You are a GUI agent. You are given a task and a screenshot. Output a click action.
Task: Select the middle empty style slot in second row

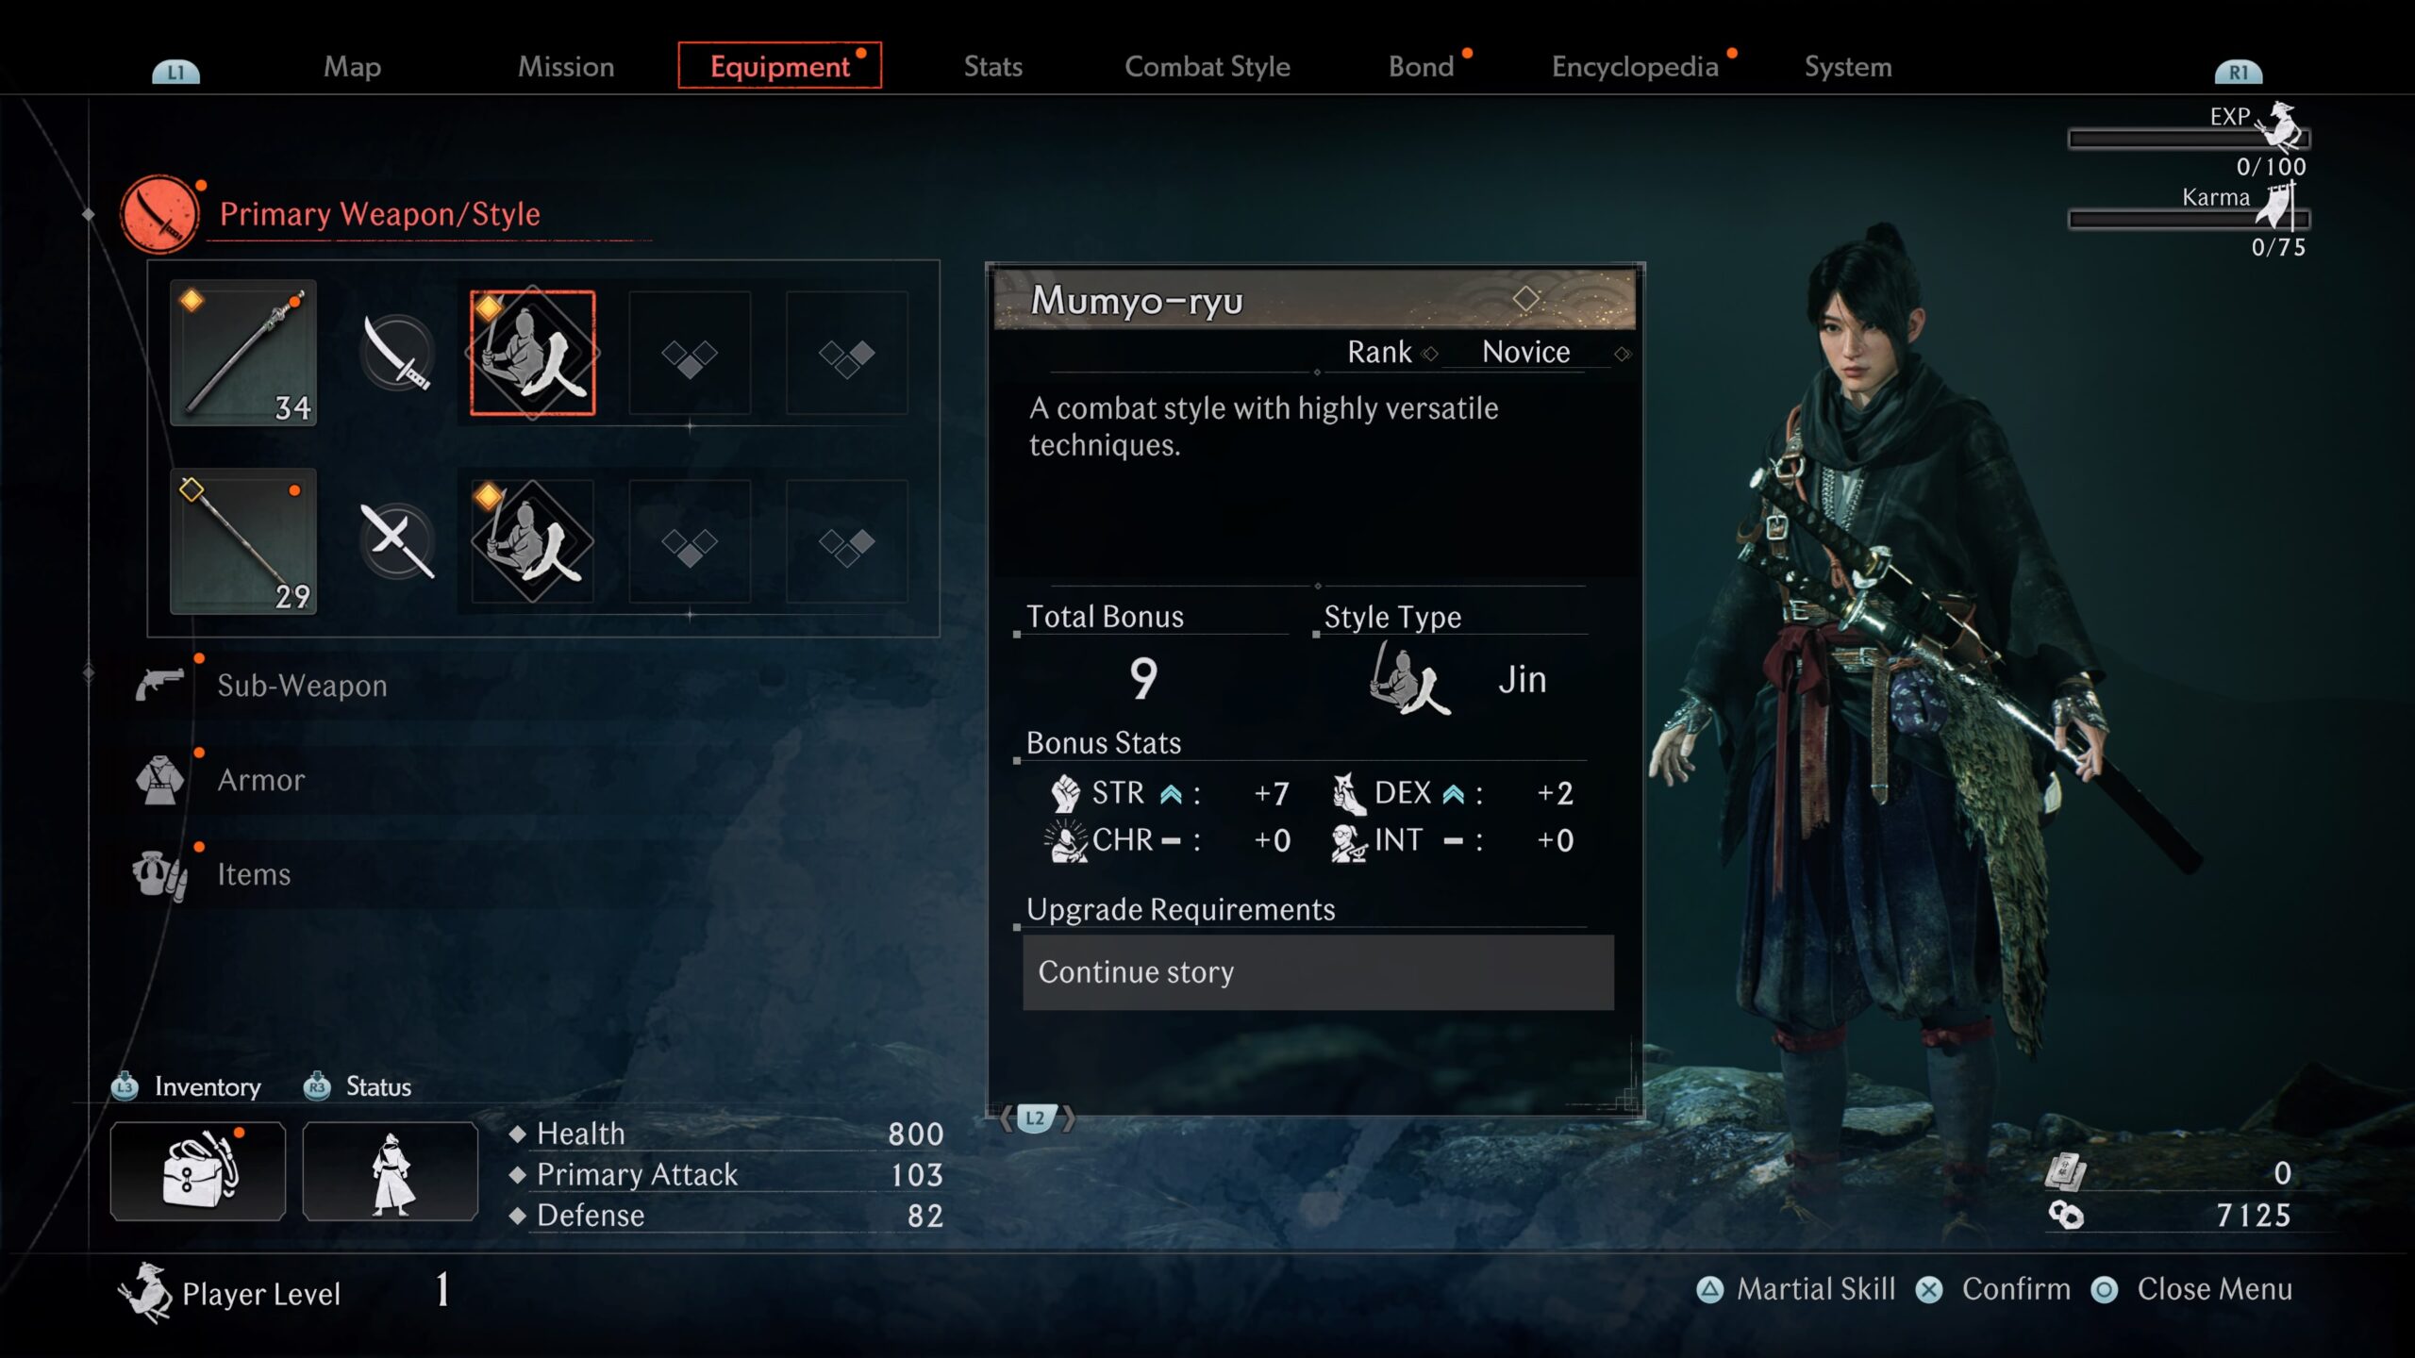690,541
